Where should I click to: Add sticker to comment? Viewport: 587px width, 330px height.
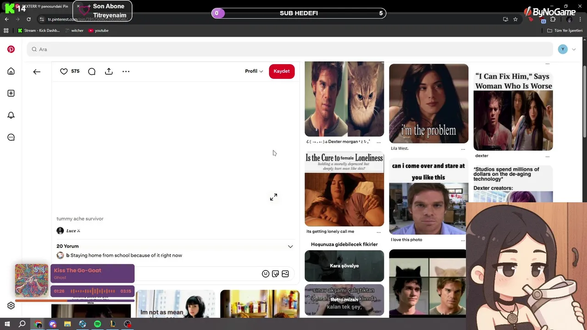[x=275, y=274]
